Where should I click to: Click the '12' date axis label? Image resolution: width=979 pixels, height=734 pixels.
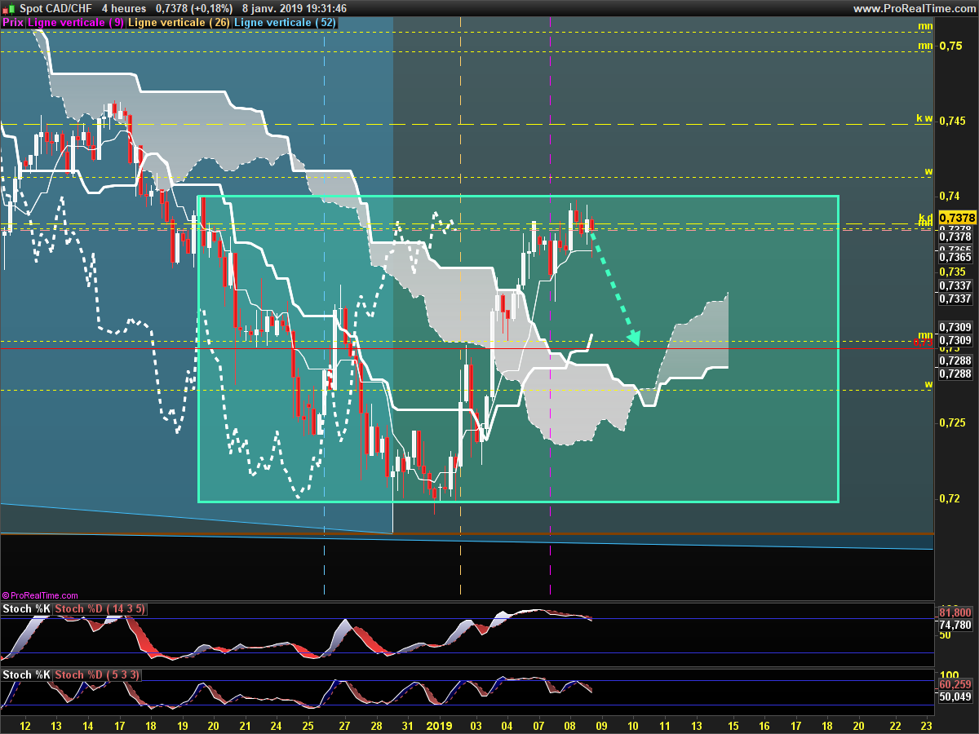24,725
